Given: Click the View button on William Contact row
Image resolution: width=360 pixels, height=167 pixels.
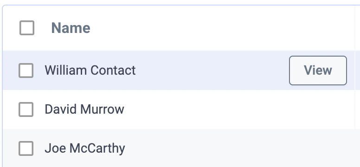Looking at the screenshot, I should pyautogui.click(x=318, y=71).
